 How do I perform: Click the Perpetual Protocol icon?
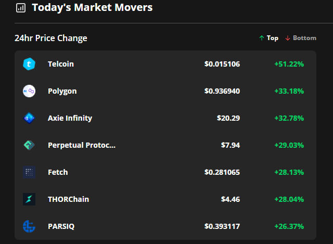29,145
